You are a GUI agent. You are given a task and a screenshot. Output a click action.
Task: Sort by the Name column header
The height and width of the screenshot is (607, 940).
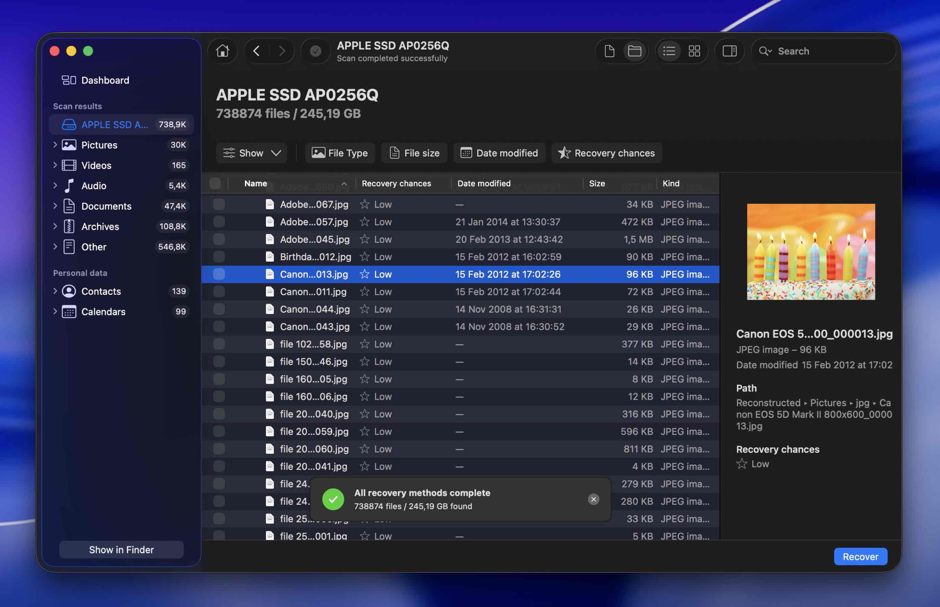pyautogui.click(x=292, y=183)
